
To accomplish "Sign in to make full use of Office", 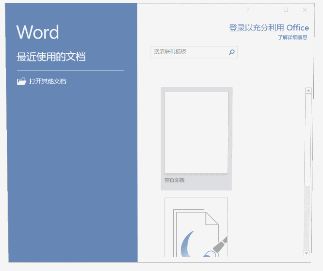I will (x=269, y=28).
